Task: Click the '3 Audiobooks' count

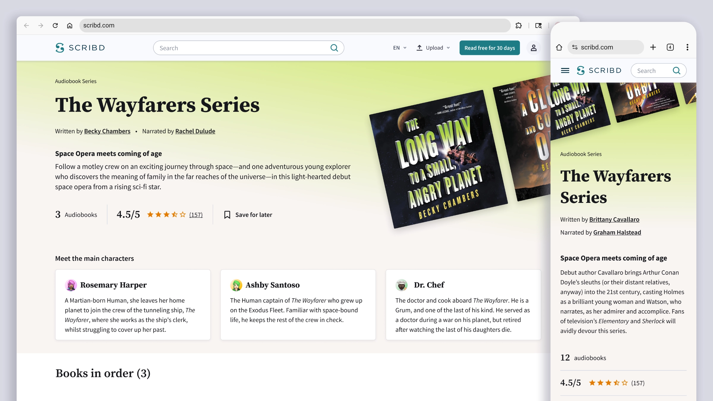Action: tap(76, 215)
